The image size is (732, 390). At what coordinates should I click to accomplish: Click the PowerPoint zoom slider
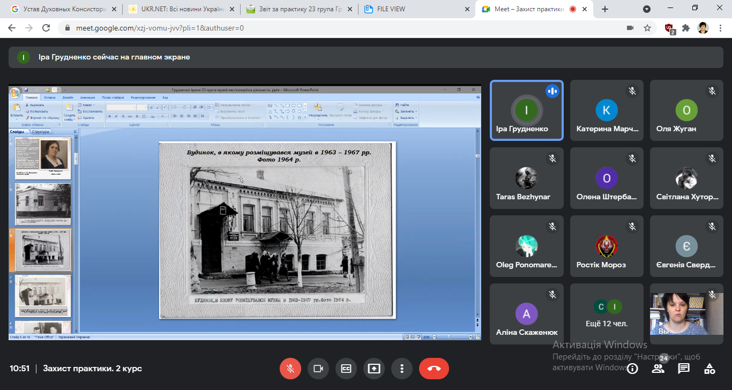tap(450, 337)
